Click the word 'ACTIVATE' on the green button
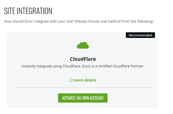The height and width of the screenshot is (114, 173). pyautogui.click(x=68, y=98)
